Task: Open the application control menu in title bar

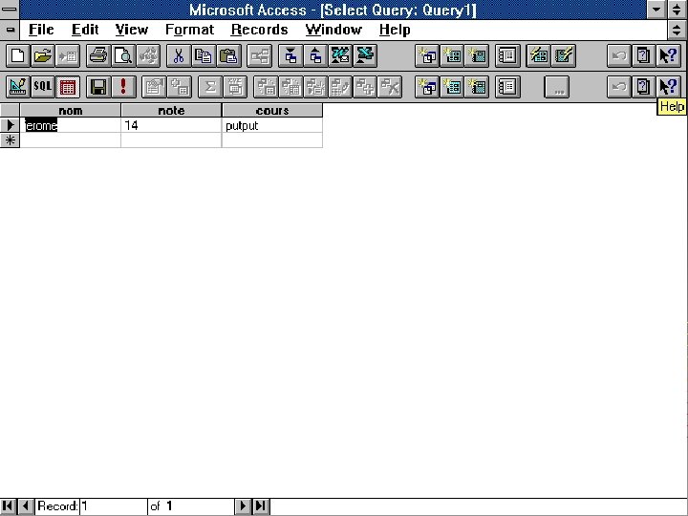Action: click(10, 10)
